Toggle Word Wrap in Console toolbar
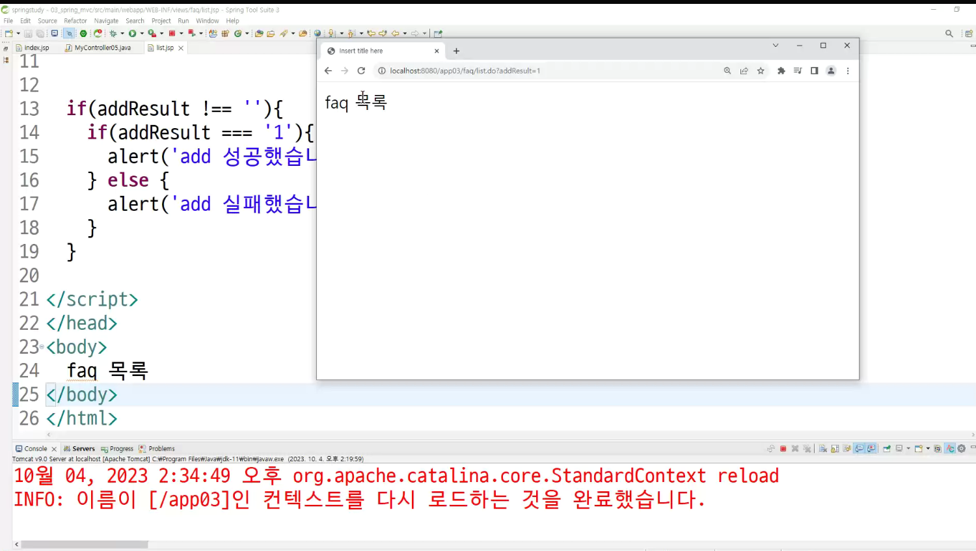Image resolution: width=976 pixels, height=551 pixels. coord(847,448)
